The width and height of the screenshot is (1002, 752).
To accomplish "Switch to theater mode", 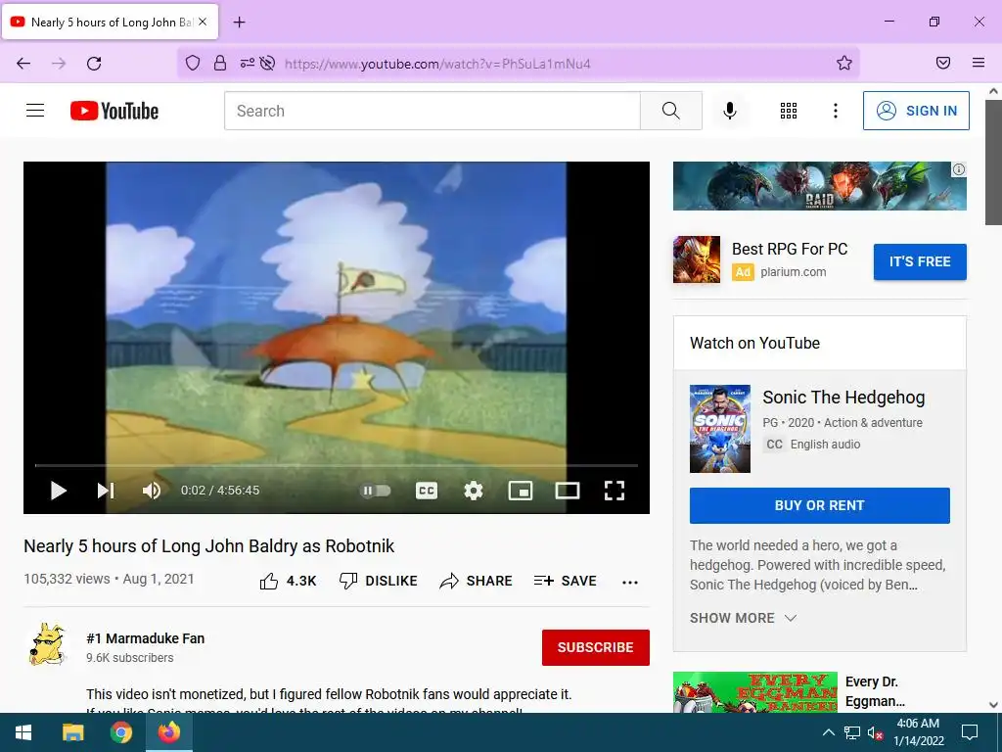I will (x=568, y=491).
